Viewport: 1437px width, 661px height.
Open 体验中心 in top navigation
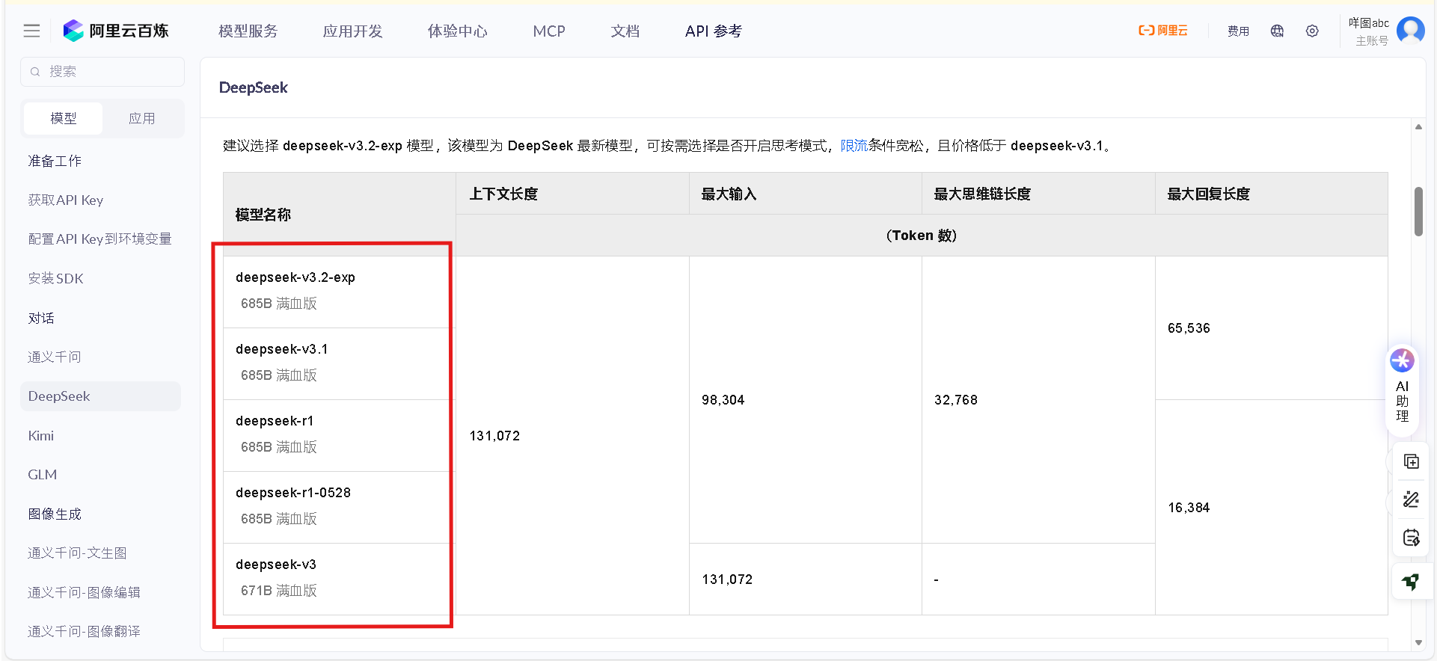pos(458,31)
